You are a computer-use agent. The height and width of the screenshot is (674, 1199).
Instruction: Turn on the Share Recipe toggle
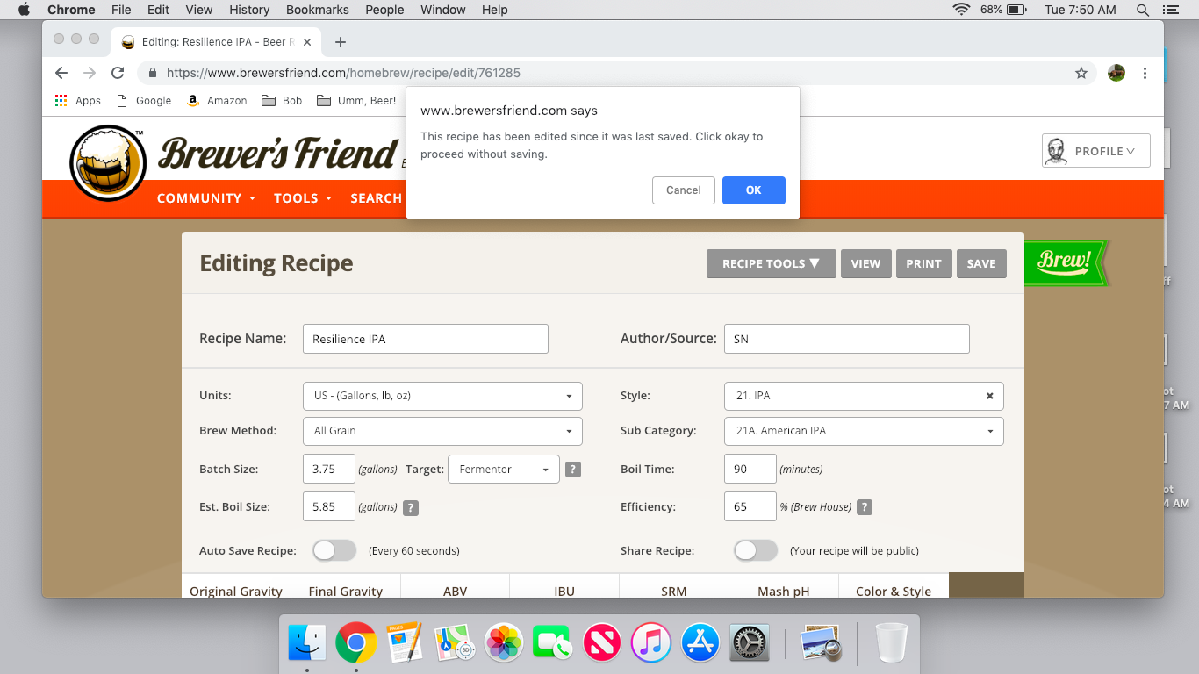756,550
